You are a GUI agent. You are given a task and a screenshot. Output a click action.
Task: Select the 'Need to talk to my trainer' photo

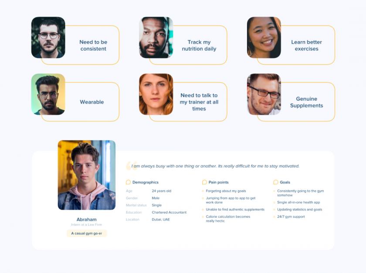(x=156, y=94)
